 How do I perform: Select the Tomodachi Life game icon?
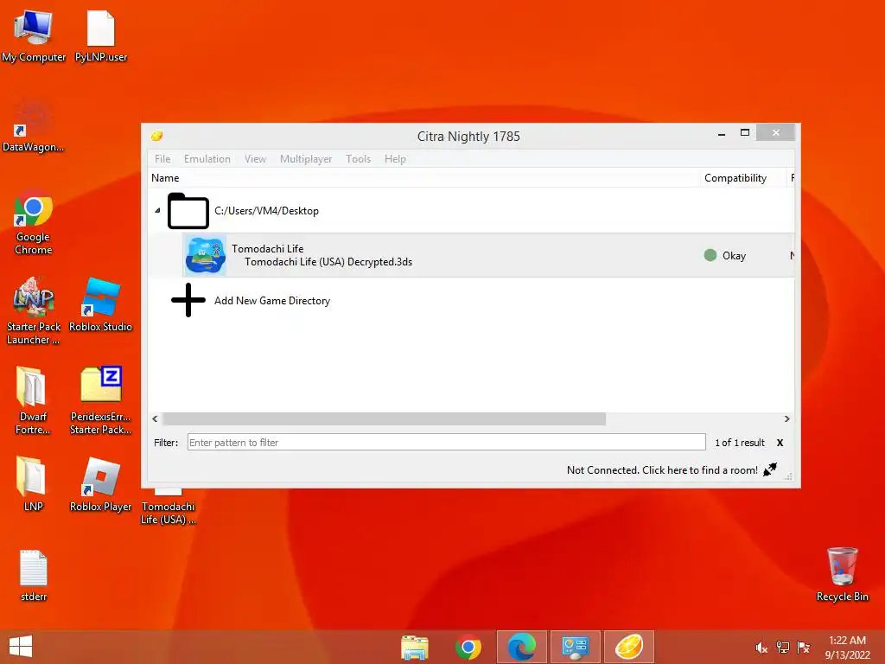pos(205,255)
